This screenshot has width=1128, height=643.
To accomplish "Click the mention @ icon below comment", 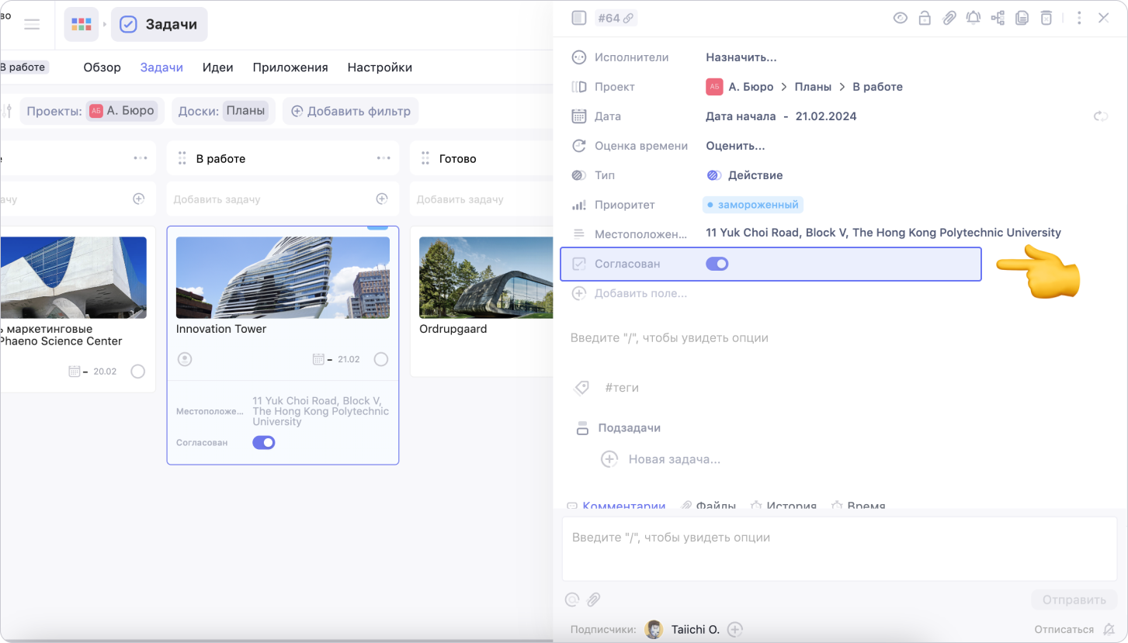I will pyautogui.click(x=572, y=600).
